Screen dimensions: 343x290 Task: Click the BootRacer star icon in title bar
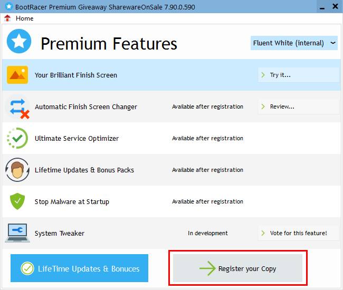tap(9, 6)
